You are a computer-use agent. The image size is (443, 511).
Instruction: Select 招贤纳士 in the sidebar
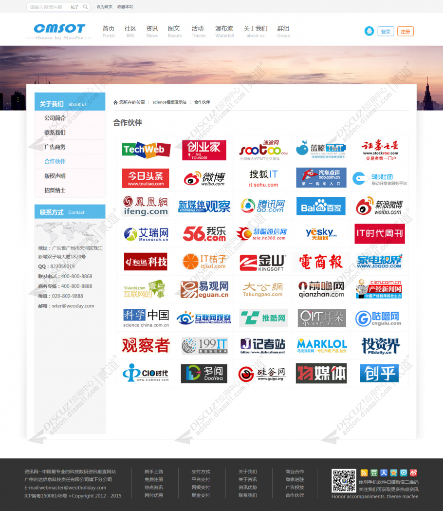pos(70,190)
